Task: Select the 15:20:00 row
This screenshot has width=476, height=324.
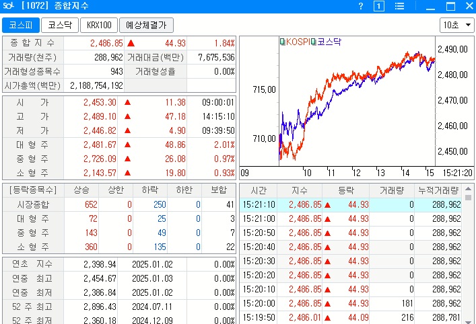Action: pyautogui.click(x=351, y=303)
